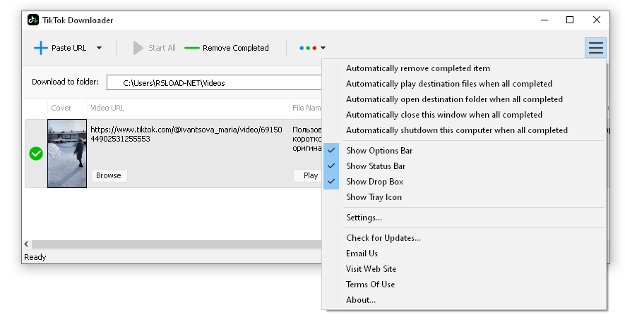625x331 pixels.
Task: Toggle Show Options Bar menu option
Action: pos(379,151)
